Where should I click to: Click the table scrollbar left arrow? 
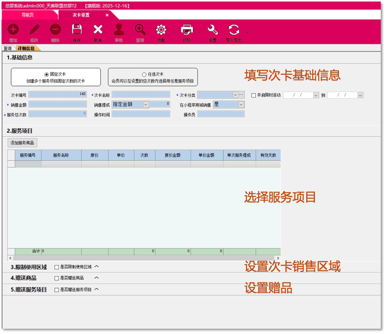point(10,258)
